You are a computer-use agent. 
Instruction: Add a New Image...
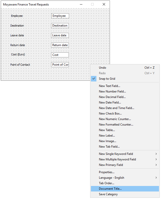click(125, 141)
